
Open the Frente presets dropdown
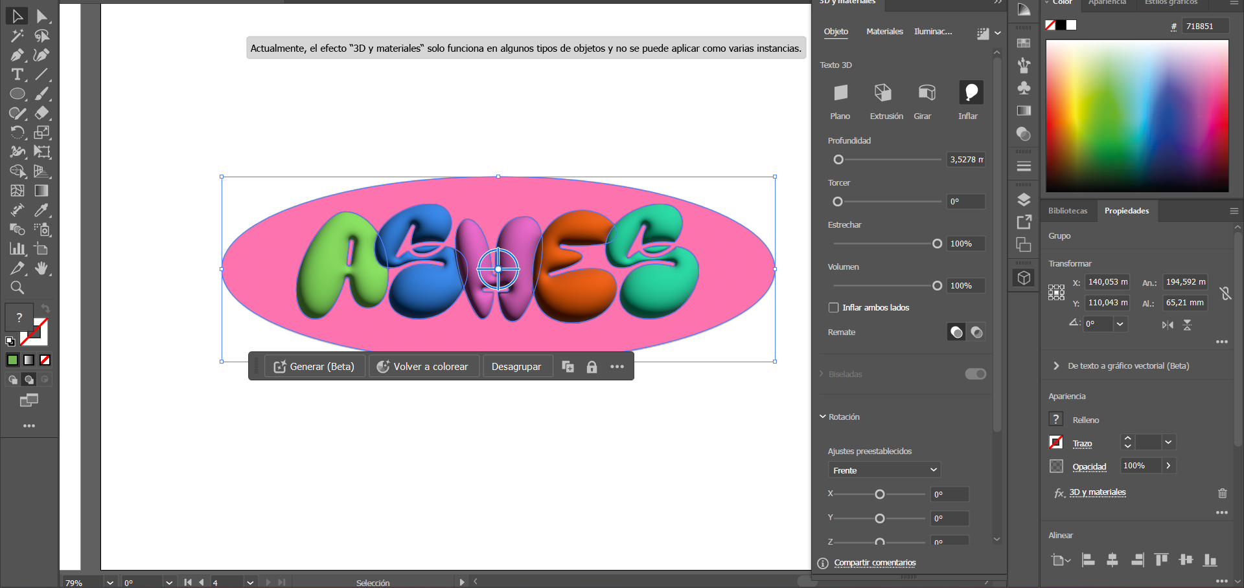884,470
